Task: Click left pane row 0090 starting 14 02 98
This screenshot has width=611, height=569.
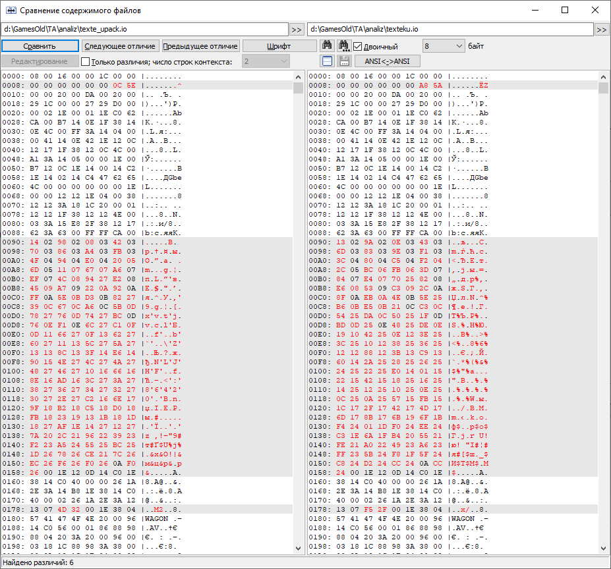Action: point(147,242)
